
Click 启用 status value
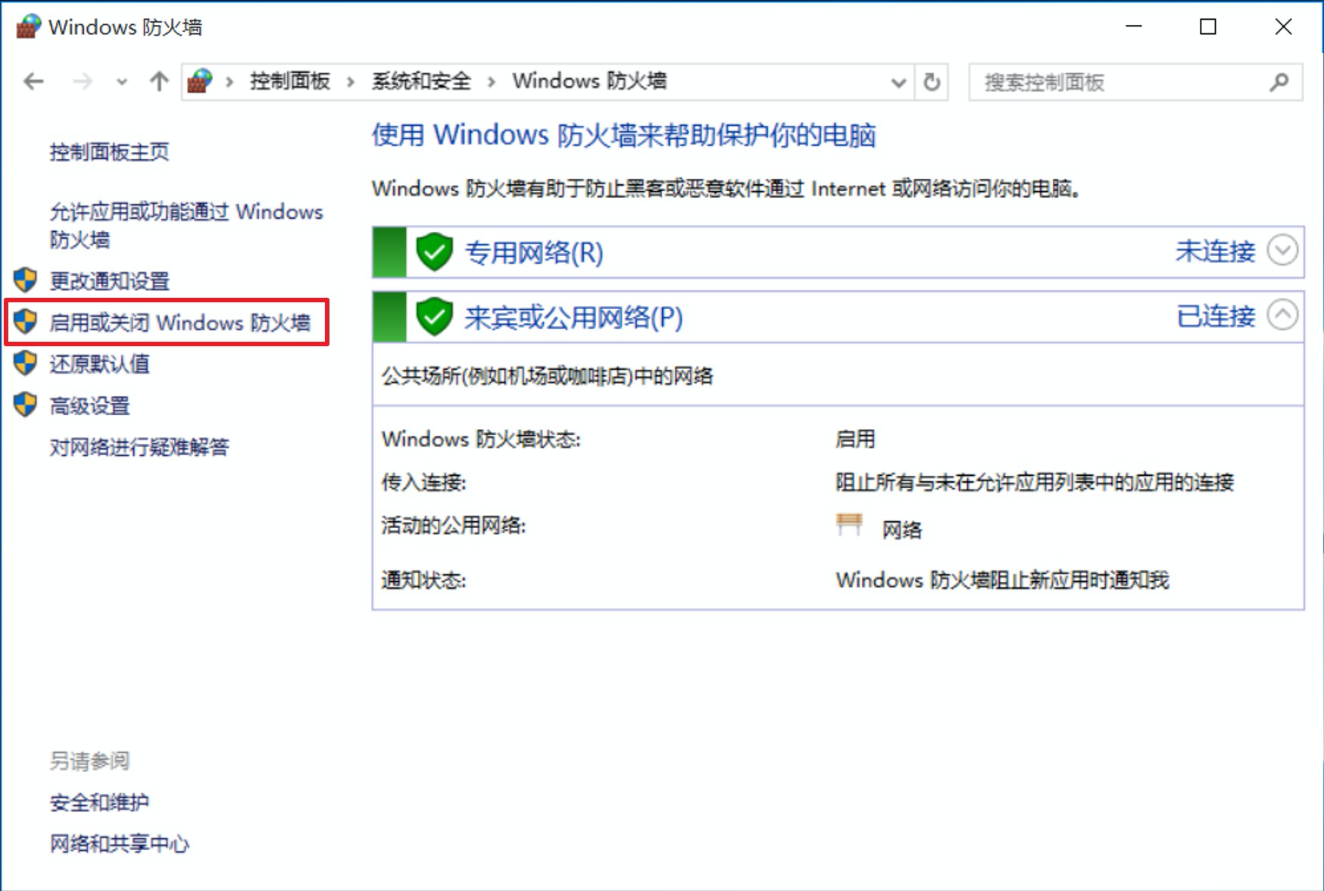[855, 439]
